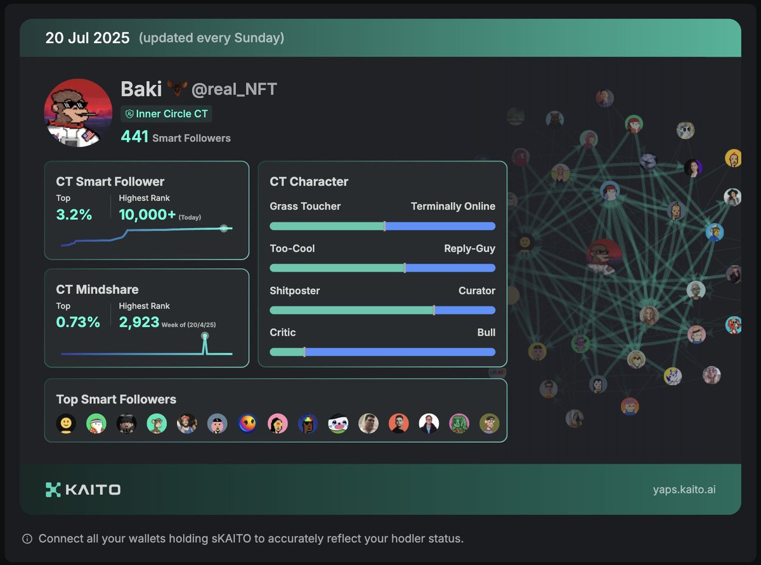
Task: Click the top-most man photo graph node
Action: pos(605,98)
